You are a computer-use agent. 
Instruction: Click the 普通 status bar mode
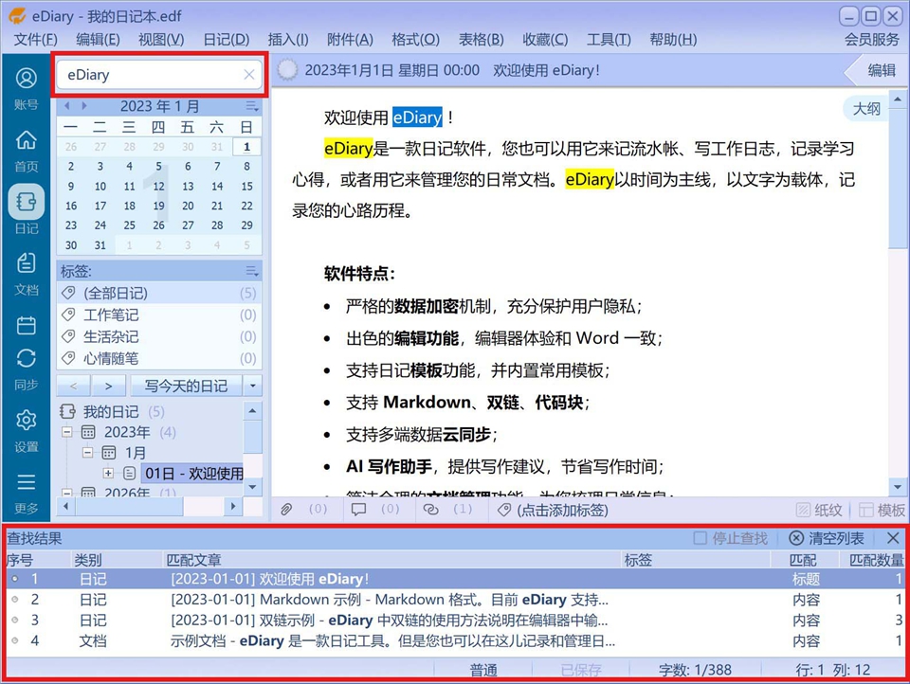coord(483,670)
